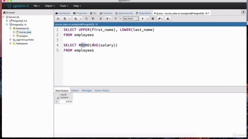
Task: Switch to the Dashboard tab
Action: (x=63, y=14)
